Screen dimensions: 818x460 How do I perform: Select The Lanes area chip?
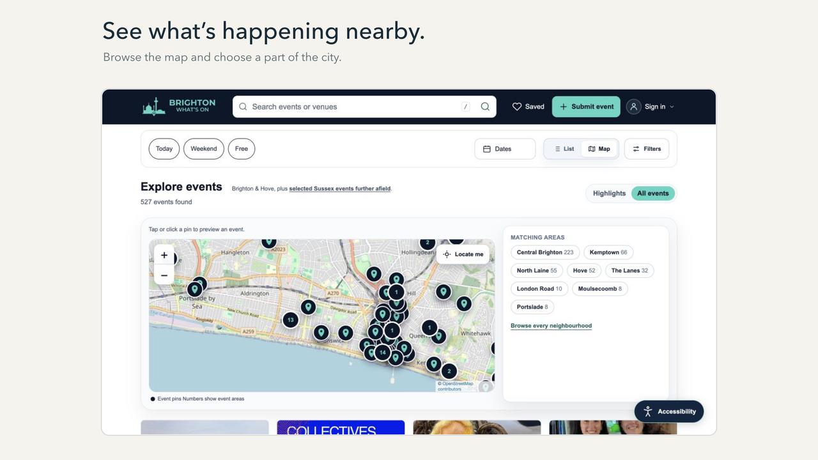(x=629, y=271)
